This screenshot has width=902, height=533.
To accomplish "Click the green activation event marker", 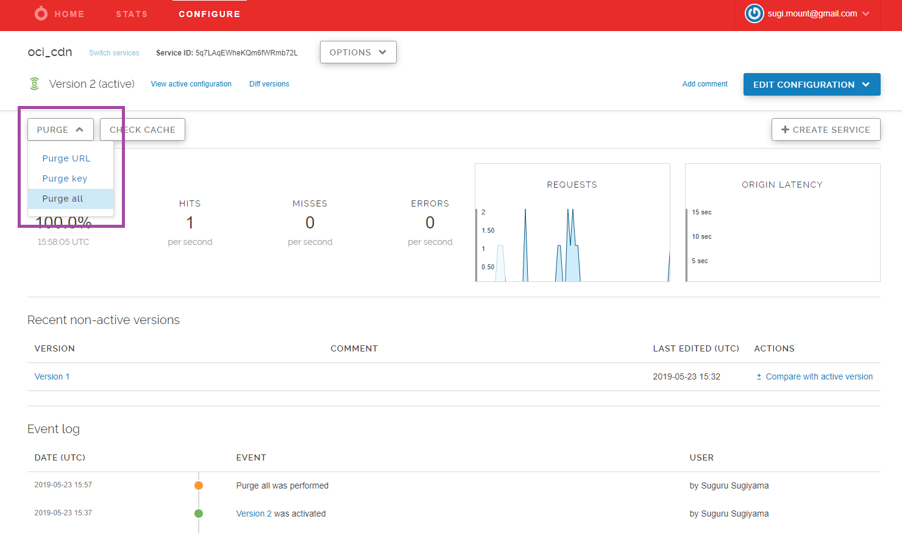I will (199, 514).
